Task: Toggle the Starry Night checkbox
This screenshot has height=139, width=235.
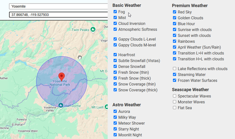Action: pos(115,129)
